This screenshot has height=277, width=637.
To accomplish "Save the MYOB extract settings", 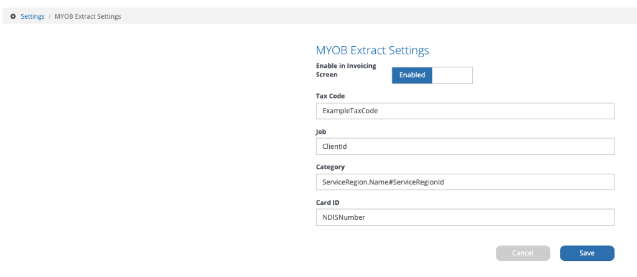I will (587, 253).
